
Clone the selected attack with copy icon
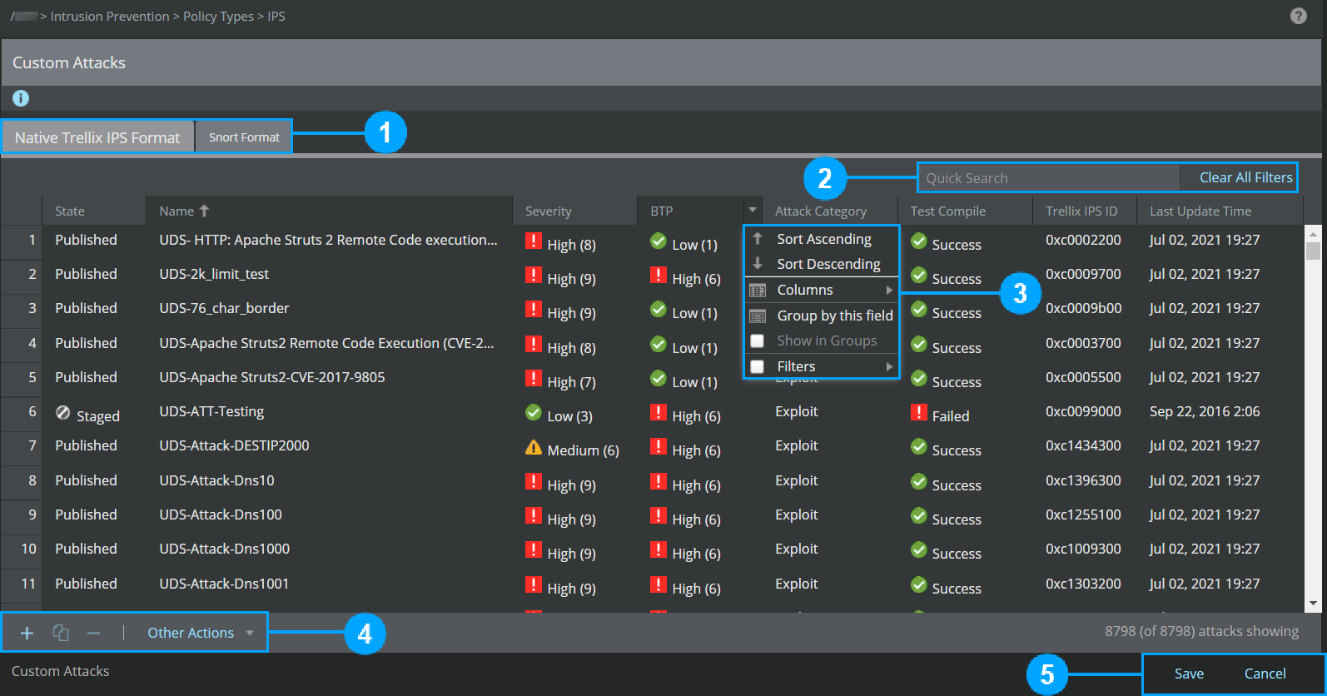[x=61, y=633]
